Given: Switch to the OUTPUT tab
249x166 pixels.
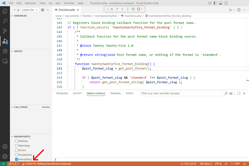Looking at the screenshot, I should (x=77, y=93).
